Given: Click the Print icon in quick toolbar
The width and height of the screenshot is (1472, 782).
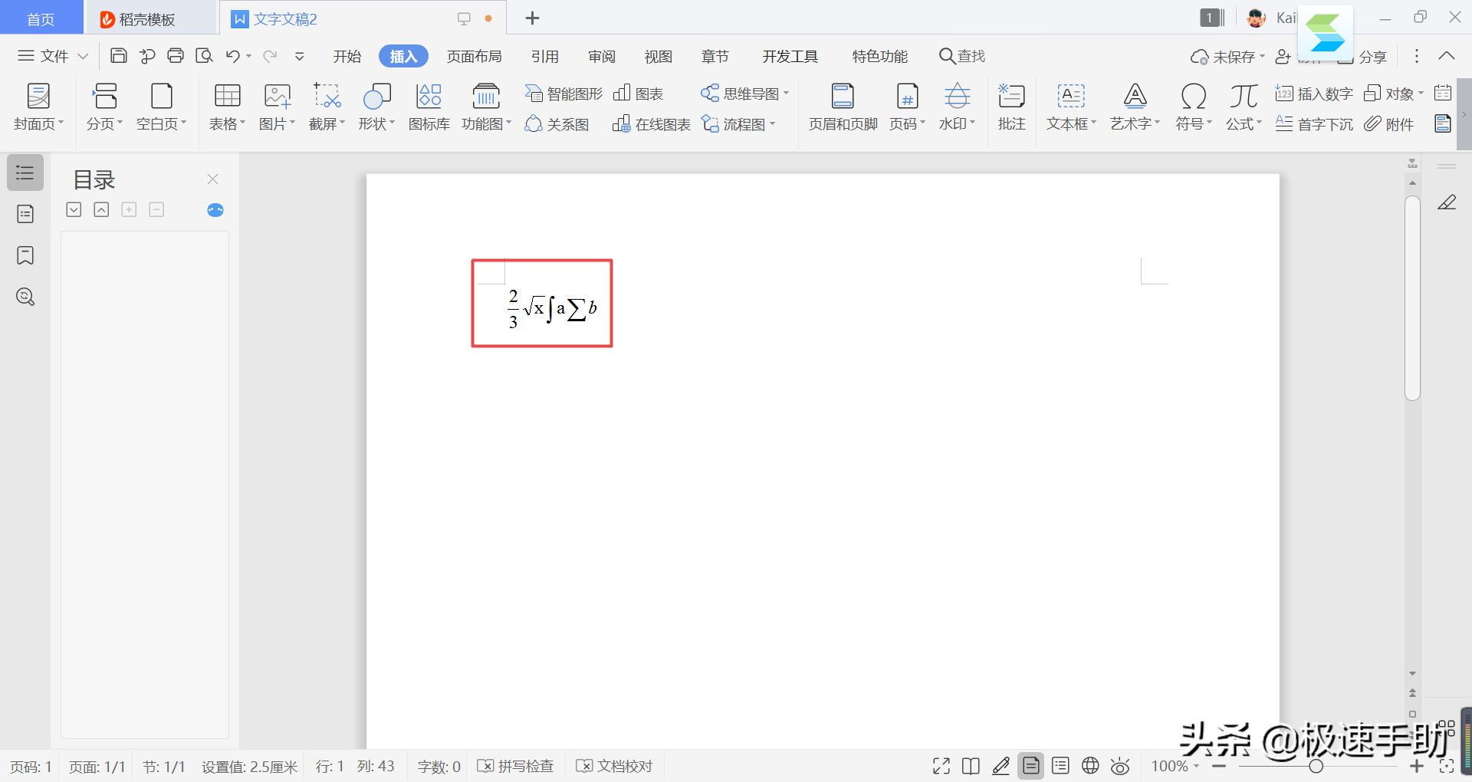Looking at the screenshot, I should click(x=176, y=56).
